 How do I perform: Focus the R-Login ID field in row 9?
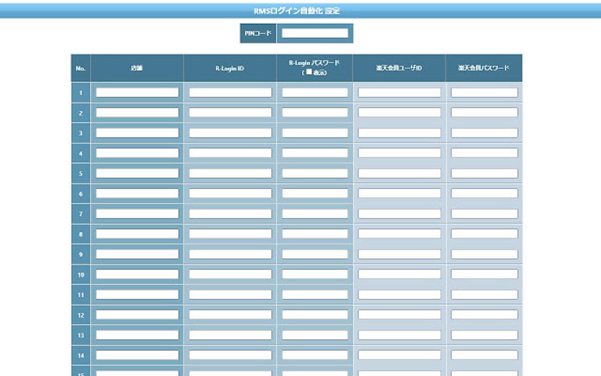(230, 254)
